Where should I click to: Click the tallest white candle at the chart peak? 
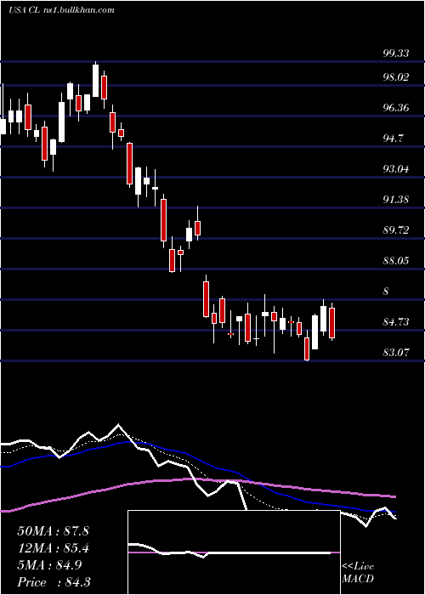(95, 81)
